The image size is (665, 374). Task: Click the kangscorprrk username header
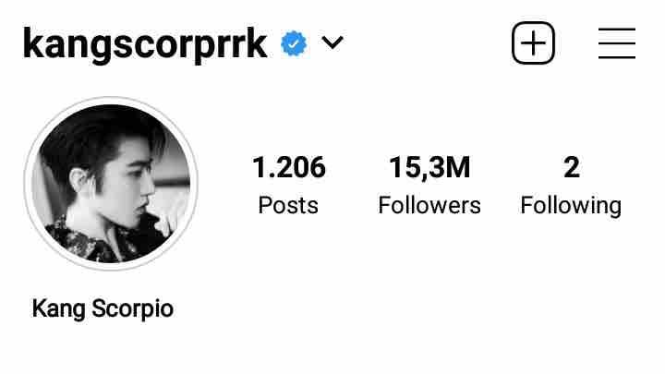pos(145,44)
